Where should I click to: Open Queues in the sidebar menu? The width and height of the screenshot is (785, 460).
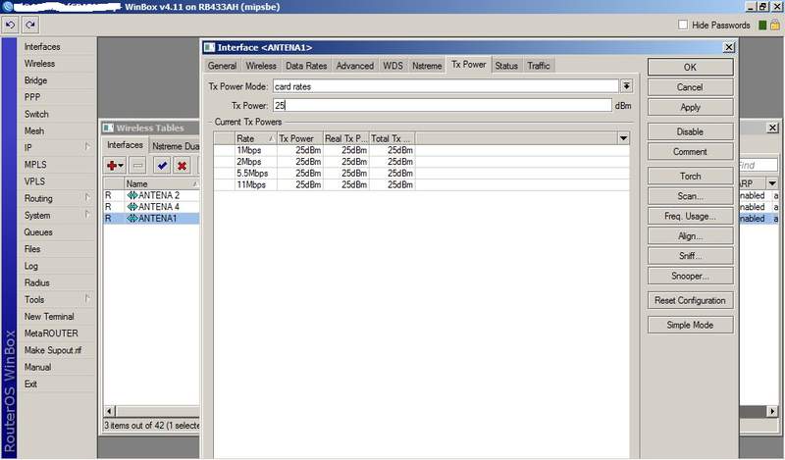click(38, 231)
